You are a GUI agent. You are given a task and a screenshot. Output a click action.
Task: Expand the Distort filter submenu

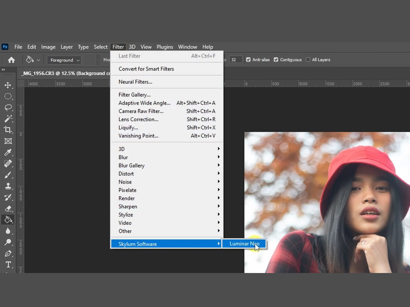126,173
